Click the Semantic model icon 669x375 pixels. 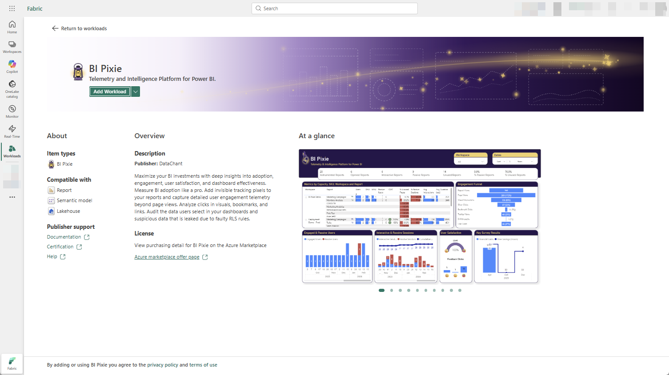[x=51, y=200]
